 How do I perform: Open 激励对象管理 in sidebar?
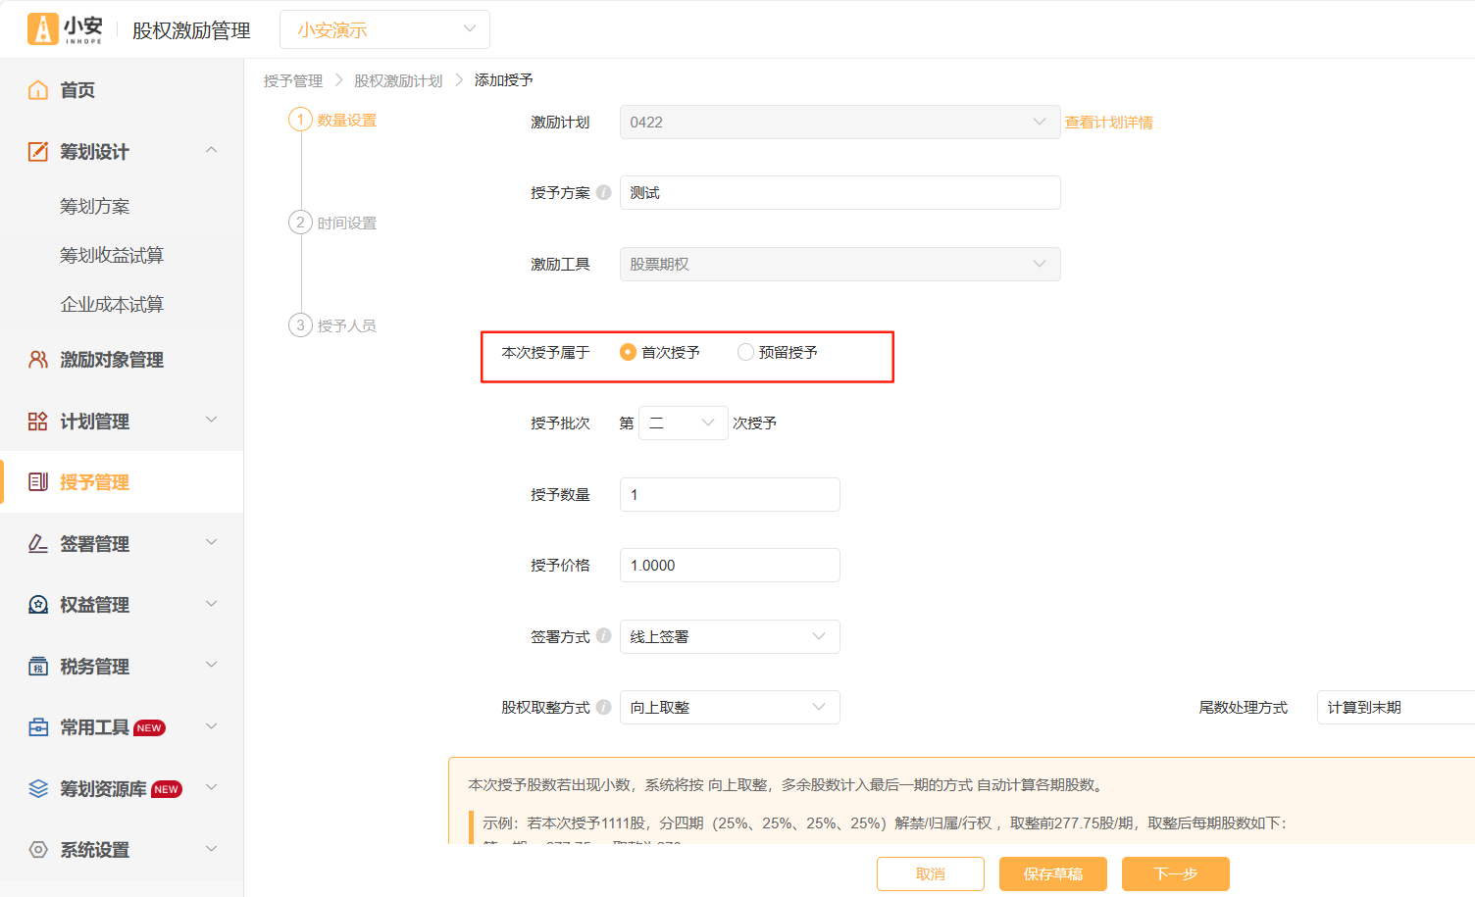coord(122,360)
